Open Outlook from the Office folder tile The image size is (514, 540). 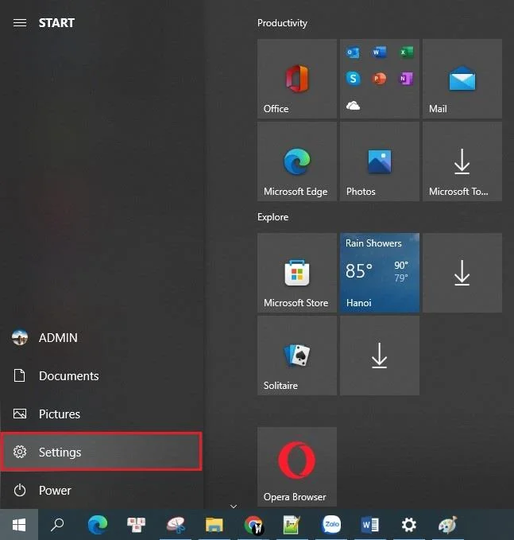(353, 52)
